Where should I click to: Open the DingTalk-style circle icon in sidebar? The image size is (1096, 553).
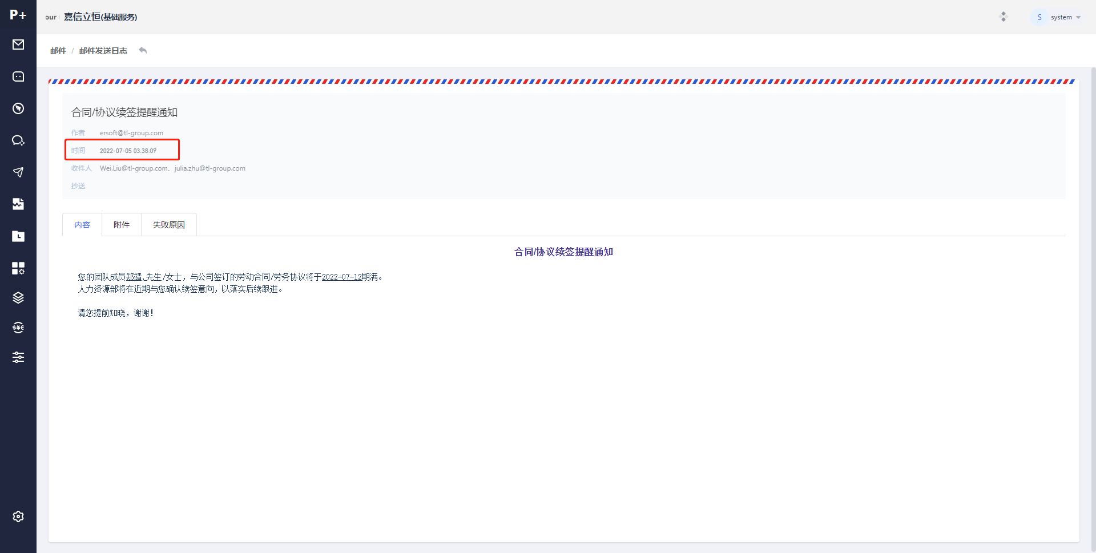point(18,108)
